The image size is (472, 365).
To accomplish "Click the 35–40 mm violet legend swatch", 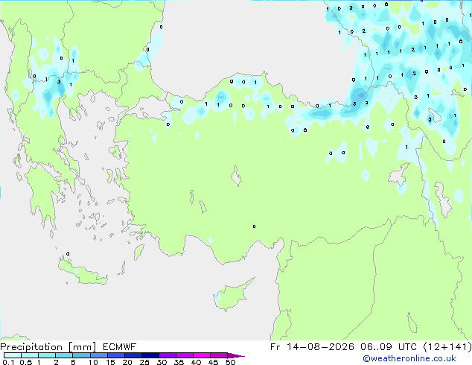I will click(x=184, y=355).
